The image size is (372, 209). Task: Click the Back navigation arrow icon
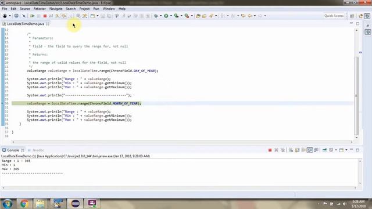(x=249, y=16)
